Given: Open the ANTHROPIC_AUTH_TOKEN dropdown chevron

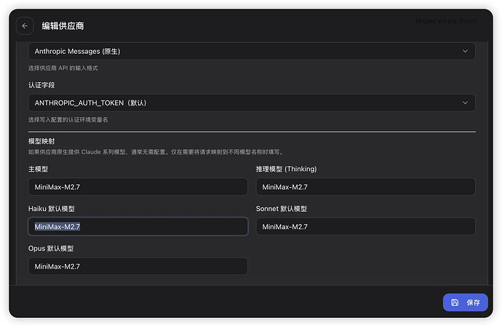Looking at the screenshot, I should 465,103.
